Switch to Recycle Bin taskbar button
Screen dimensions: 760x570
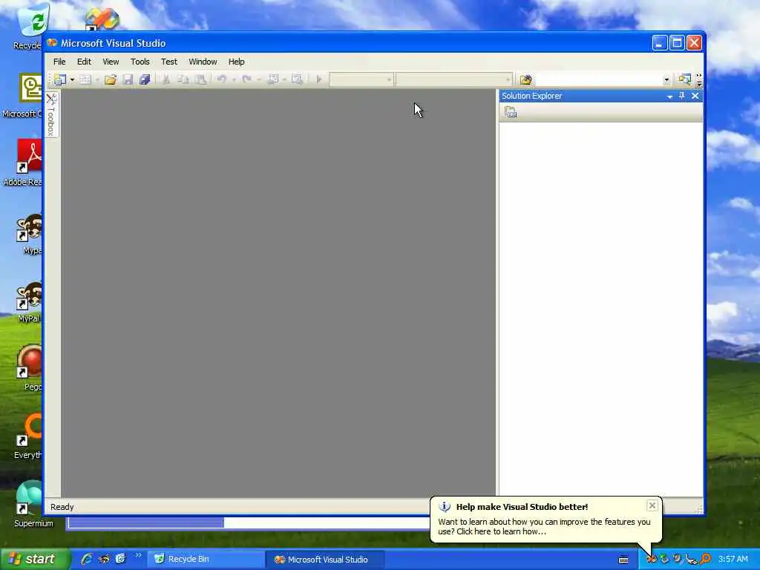(x=206, y=559)
